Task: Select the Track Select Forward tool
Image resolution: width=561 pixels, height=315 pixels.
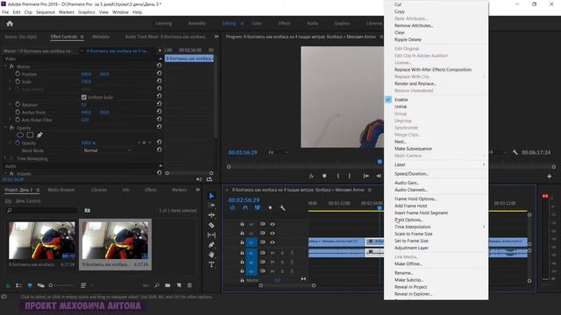Action: tap(211, 206)
